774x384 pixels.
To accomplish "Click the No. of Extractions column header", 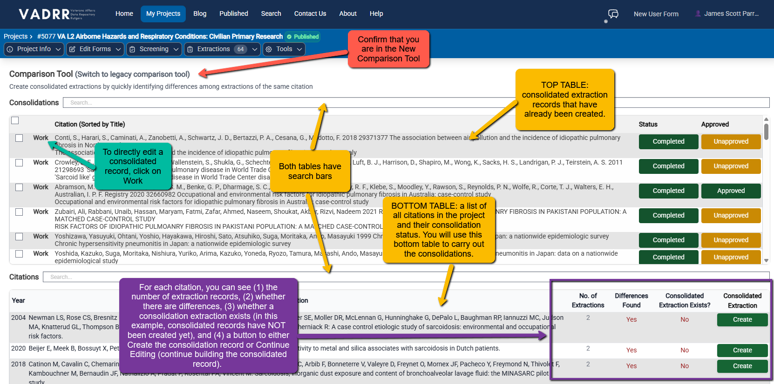I will tap(588, 301).
